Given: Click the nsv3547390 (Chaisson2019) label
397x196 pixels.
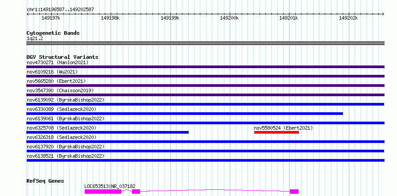Looking at the screenshot, I should (60, 90).
